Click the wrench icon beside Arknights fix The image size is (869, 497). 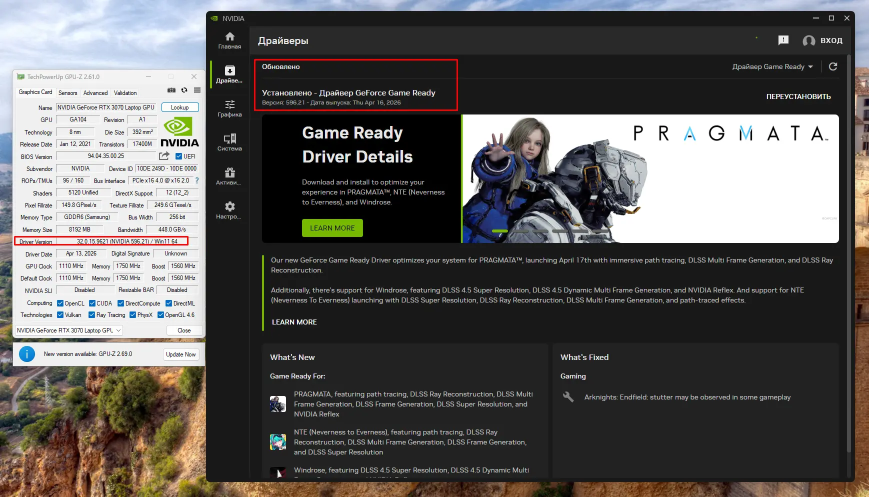[568, 397]
